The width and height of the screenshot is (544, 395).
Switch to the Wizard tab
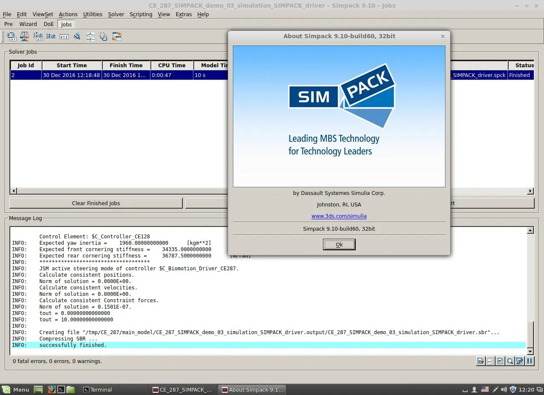coord(28,24)
